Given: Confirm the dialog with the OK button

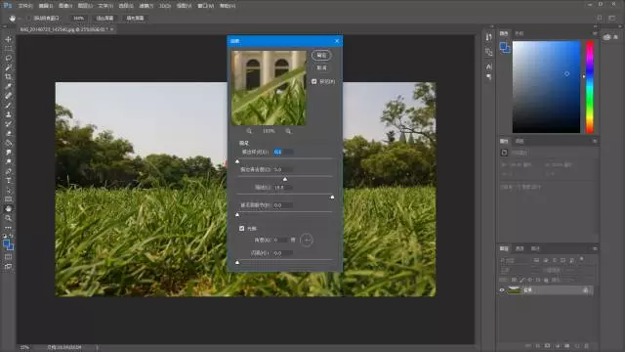Looking at the screenshot, I should pos(321,56).
